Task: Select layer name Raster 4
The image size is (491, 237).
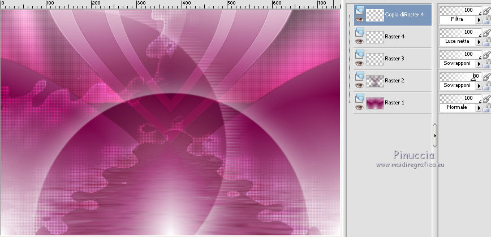Action: coord(395,37)
